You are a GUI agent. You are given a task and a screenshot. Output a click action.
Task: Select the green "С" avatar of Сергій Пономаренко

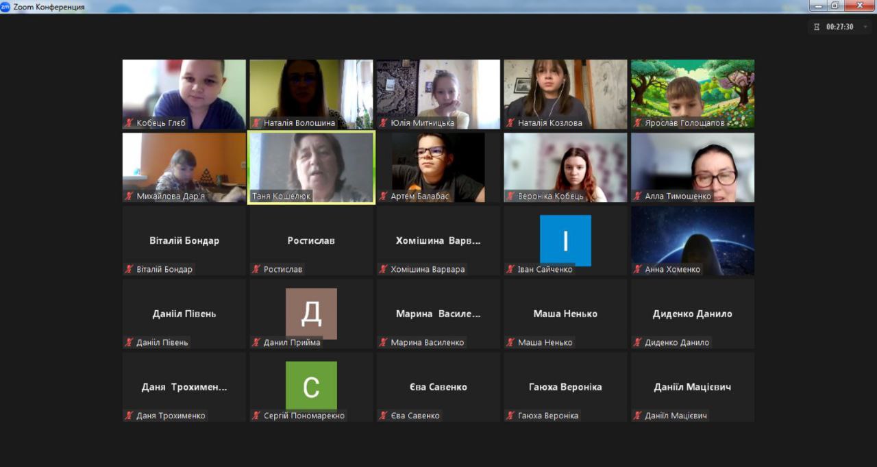coord(311,386)
